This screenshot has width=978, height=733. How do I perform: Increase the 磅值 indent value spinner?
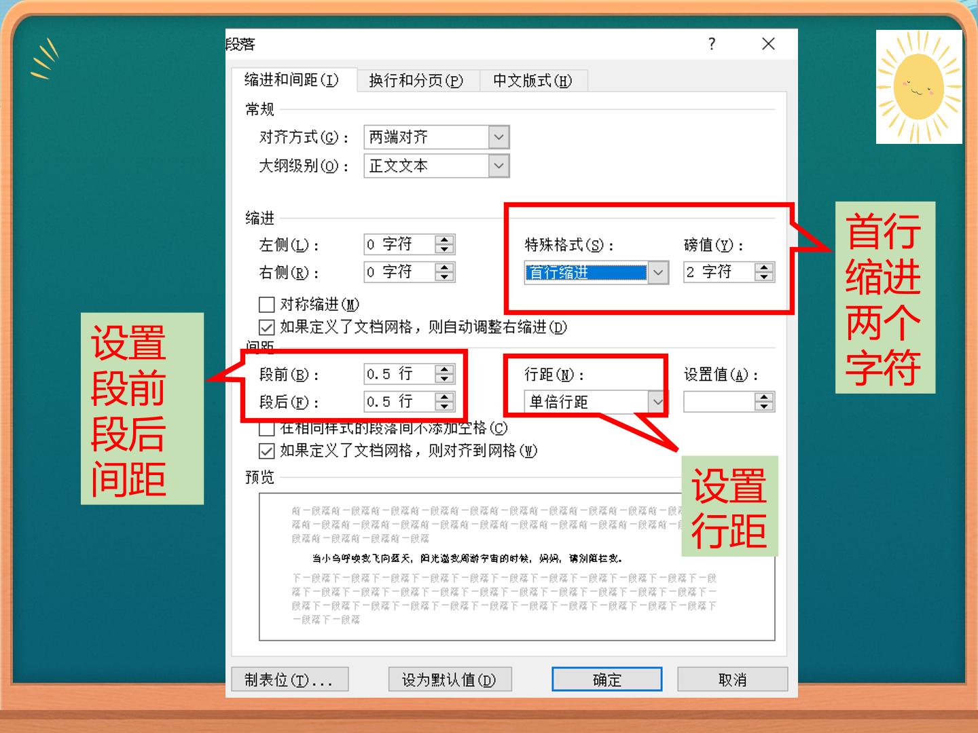pos(764,267)
